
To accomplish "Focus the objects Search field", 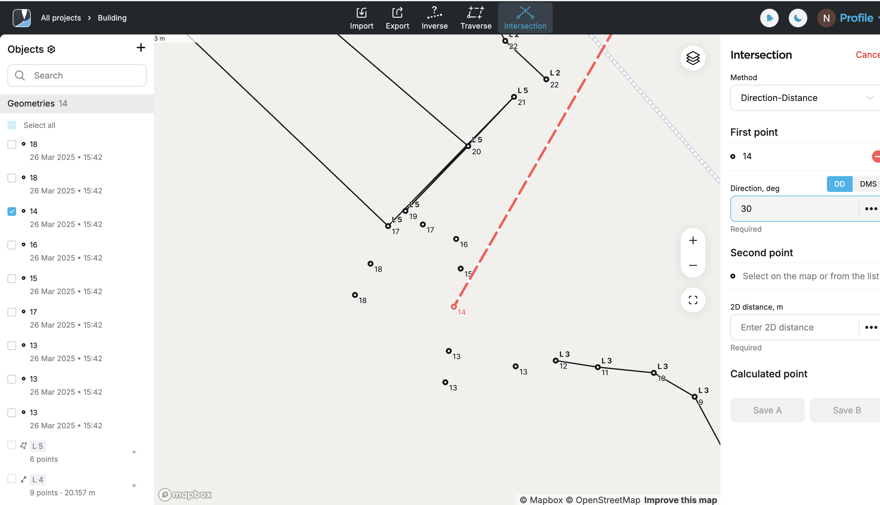I will (77, 75).
